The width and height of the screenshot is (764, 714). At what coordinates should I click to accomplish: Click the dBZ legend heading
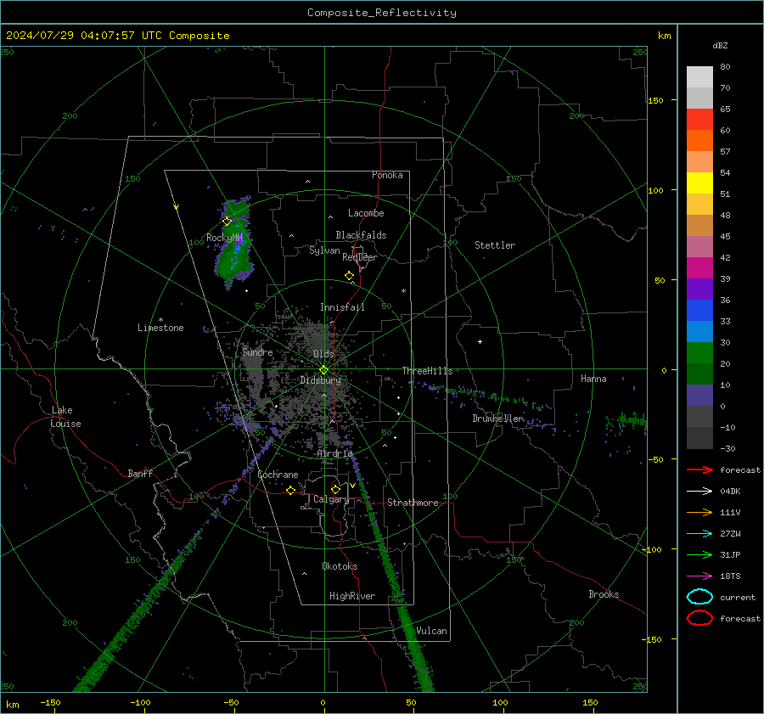pos(720,45)
